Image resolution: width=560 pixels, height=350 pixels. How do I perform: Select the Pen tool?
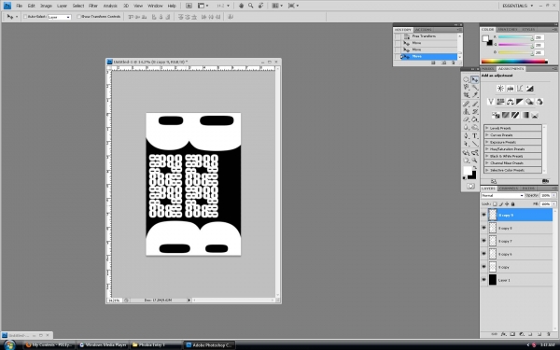(467, 135)
